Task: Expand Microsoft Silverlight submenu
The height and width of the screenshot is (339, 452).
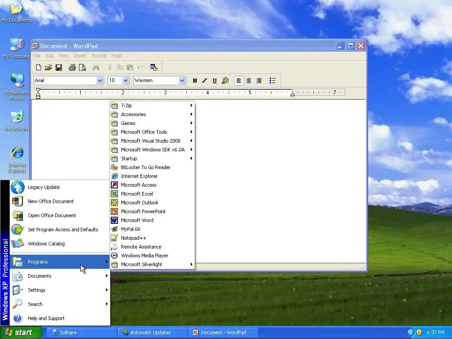Action: 152,264
